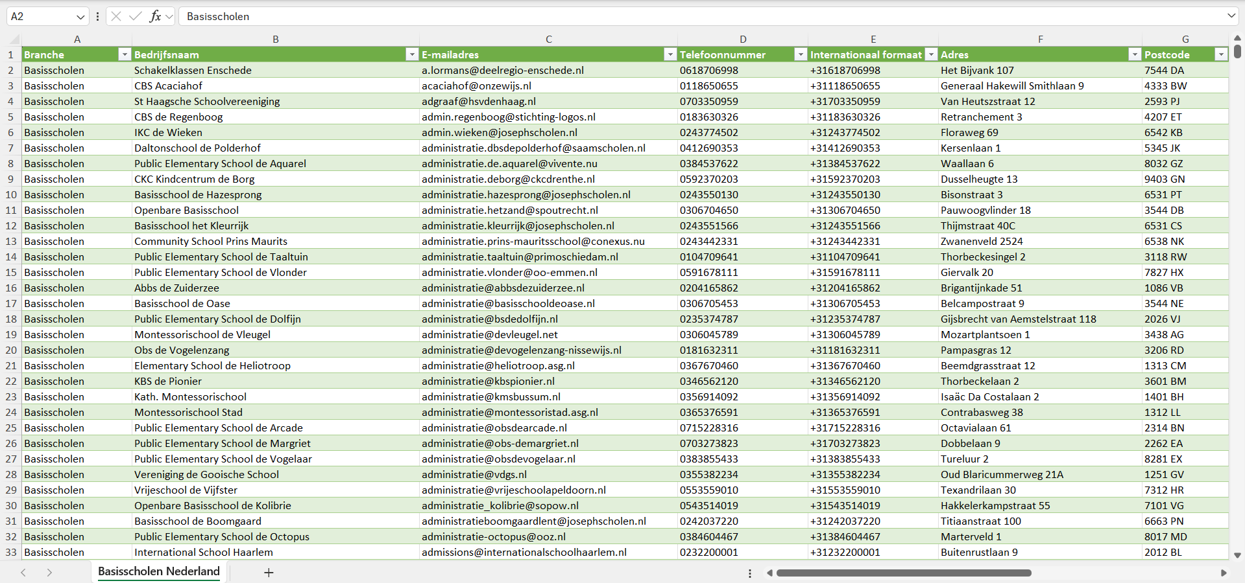Screen dimensions: 1245x583
Task: Open the Telefoonnummer filter dropdown
Action: click(x=801, y=55)
